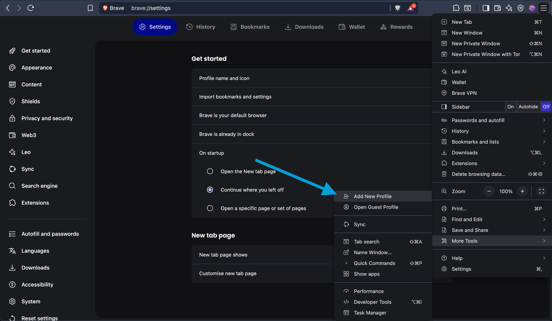Expand Bookmarks and lists submenu
This screenshot has width=552, height=321.
tap(492, 142)
